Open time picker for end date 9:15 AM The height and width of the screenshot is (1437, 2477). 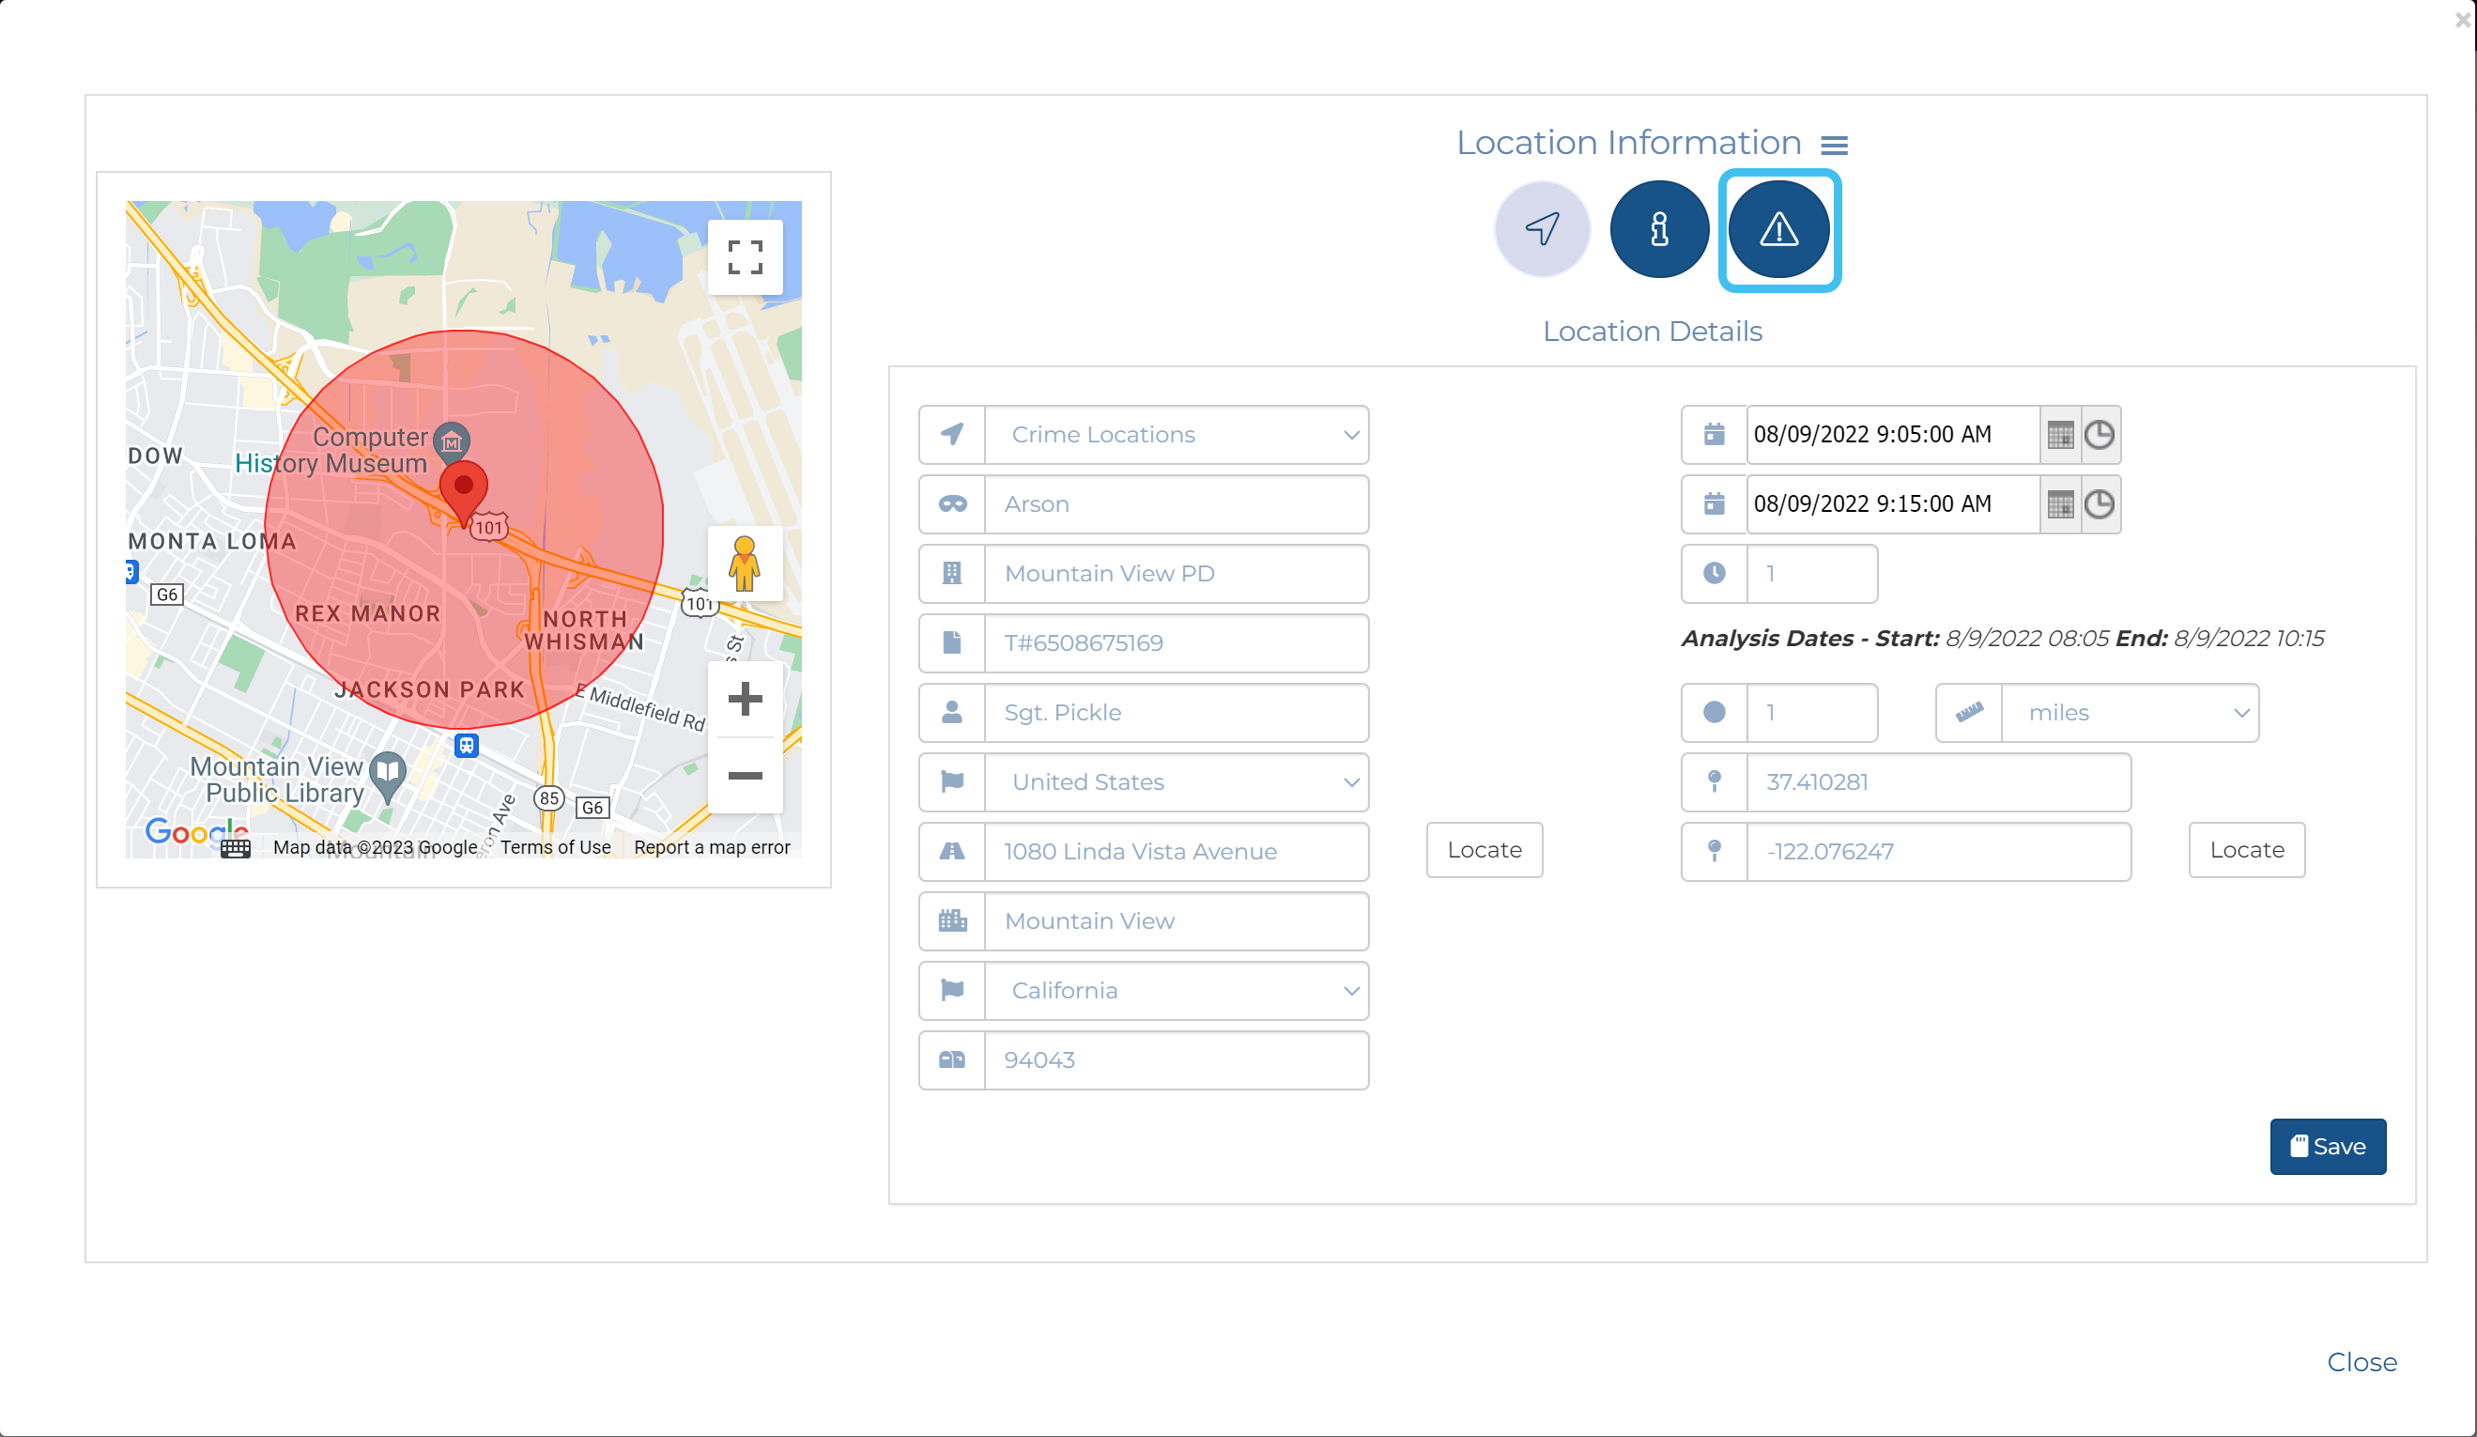[x=2100, y=504]
